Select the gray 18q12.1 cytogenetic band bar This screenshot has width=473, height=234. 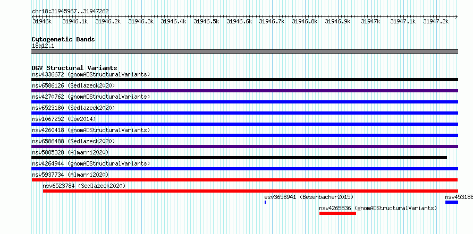[x=245, y=51]
